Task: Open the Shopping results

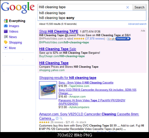Action: 16,42
